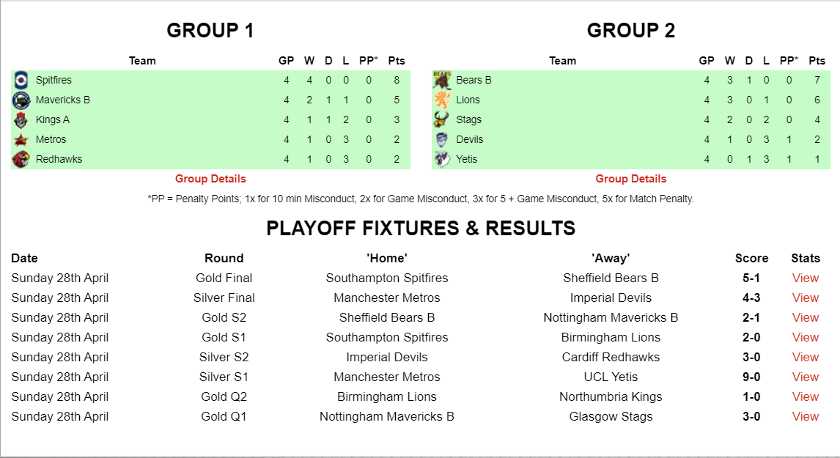Screen dimensions: 840x458
Task: Open View link for Gold S2 match
Action: (805, 317)
